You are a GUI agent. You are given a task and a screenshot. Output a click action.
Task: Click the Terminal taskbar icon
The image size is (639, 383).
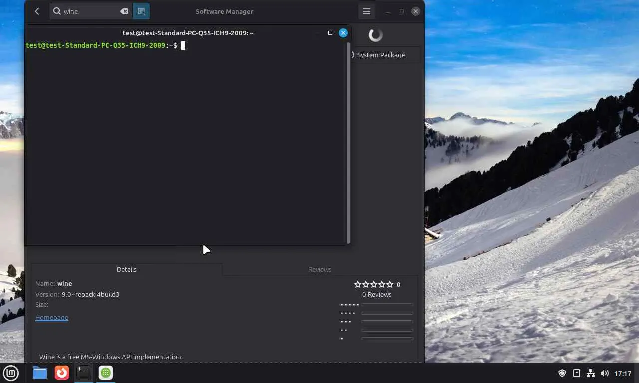[84, 373]
